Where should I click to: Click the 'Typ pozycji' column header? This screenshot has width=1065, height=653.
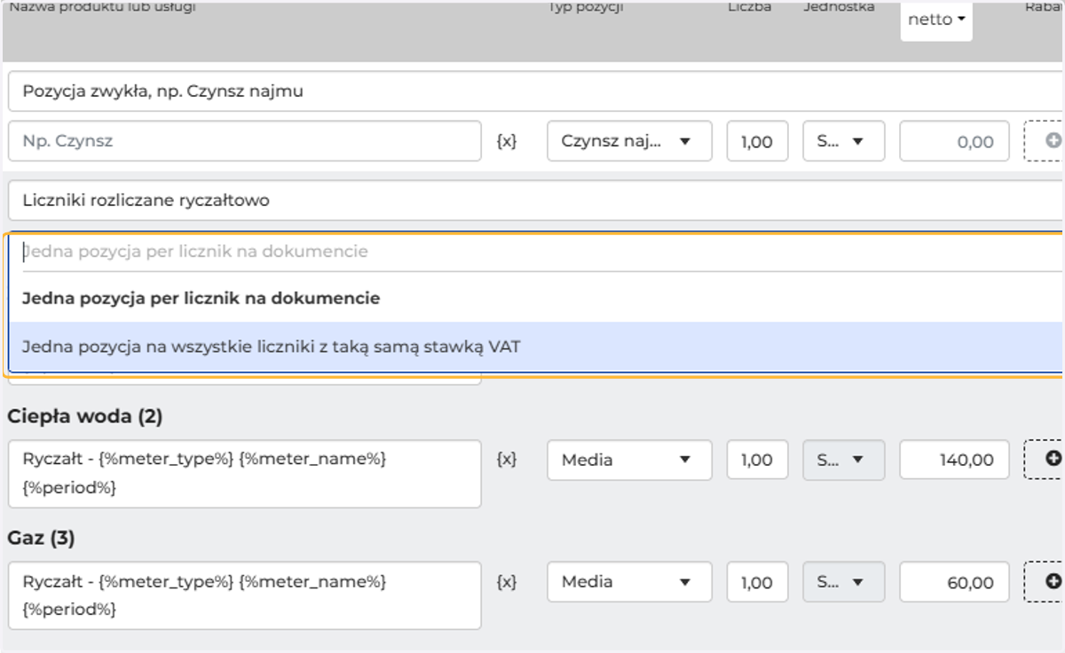[x=586, y=7]
